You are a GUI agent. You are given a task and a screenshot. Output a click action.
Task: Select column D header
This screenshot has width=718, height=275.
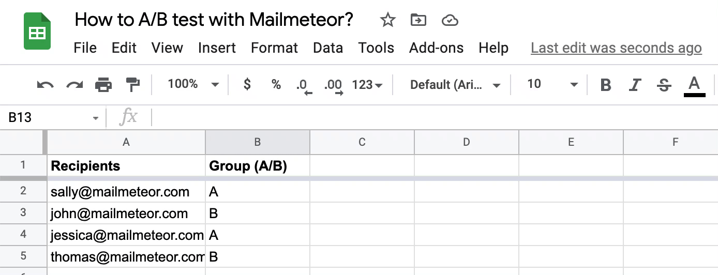pos(467,142)
